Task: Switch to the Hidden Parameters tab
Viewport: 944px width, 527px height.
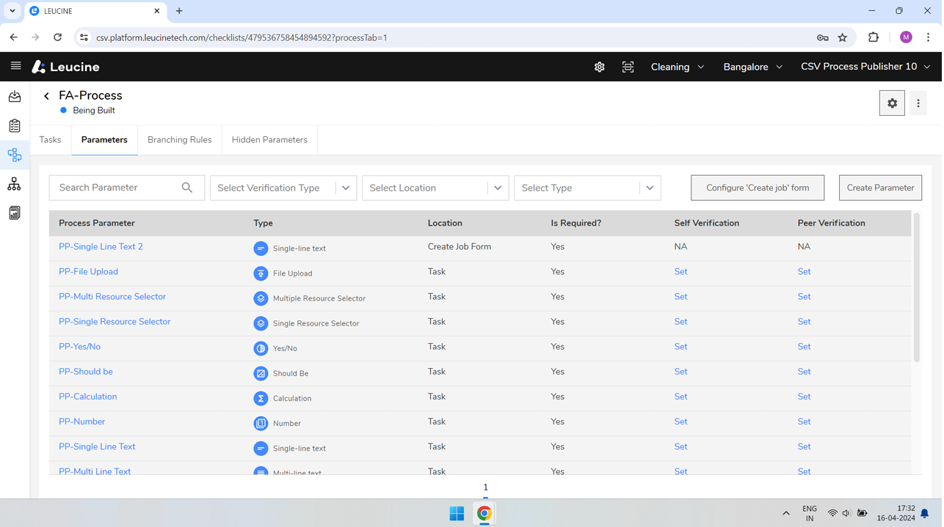Action: tap(269, 140)
